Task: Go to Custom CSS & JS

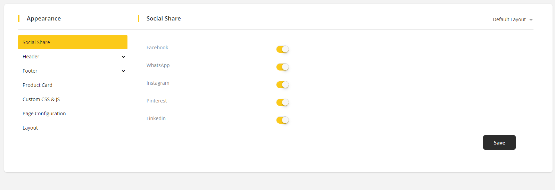Action: coord(41,99)
